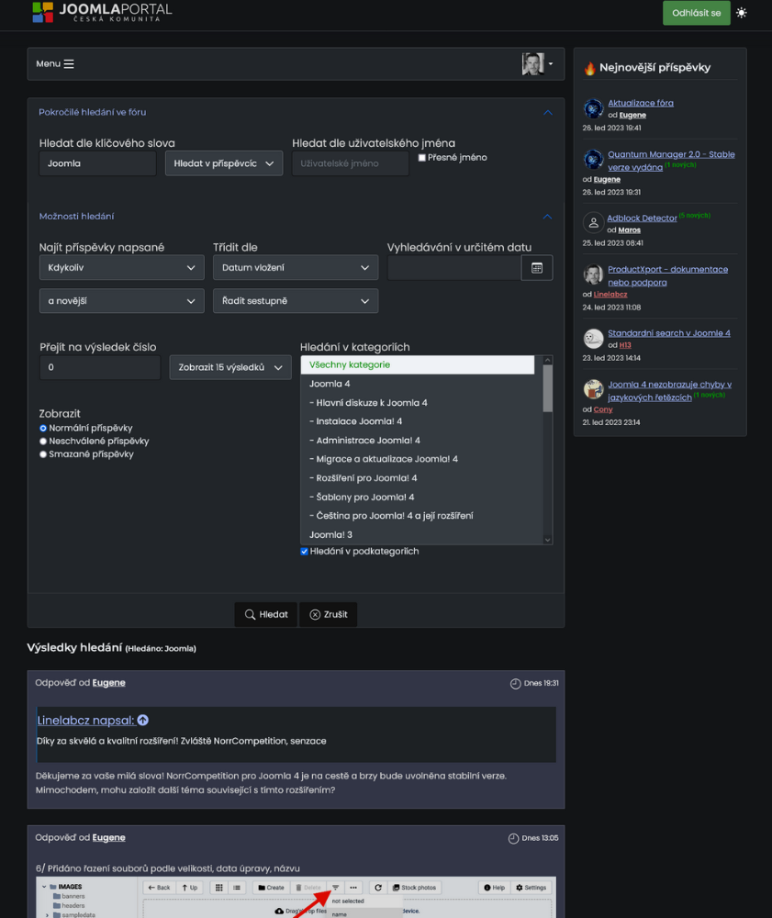The height and width of the screenshot is (918, 772).
Task: Select the 'Neschválené příspěvky' radio button
Action: (x=43, y=442)
